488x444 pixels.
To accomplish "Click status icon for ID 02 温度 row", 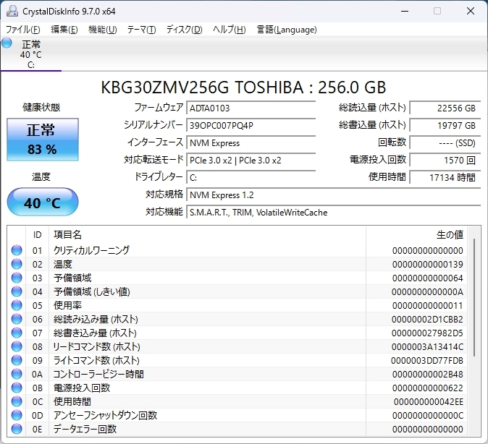I will click(17, 264).
